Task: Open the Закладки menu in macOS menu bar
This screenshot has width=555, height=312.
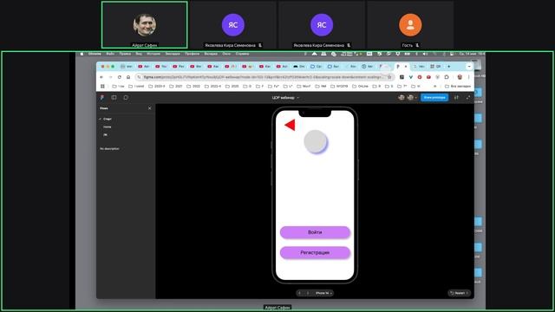Action: click(173, 54)
